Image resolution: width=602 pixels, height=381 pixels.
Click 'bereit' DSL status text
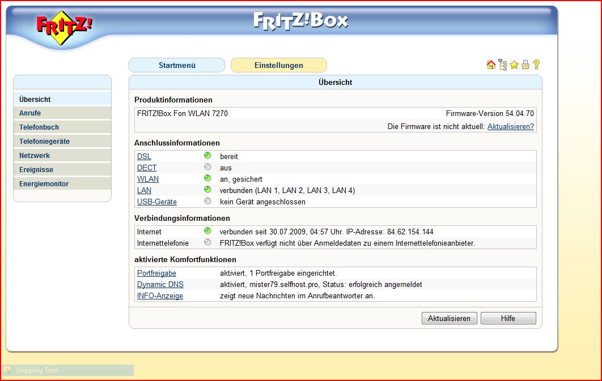(x=229, y=156)
